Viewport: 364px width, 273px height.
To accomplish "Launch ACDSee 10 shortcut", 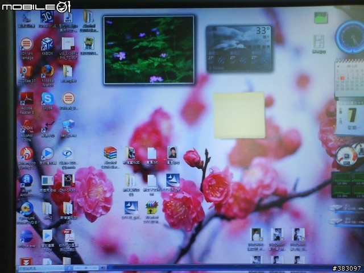I will pyautogui.click(x=27, y=72).
